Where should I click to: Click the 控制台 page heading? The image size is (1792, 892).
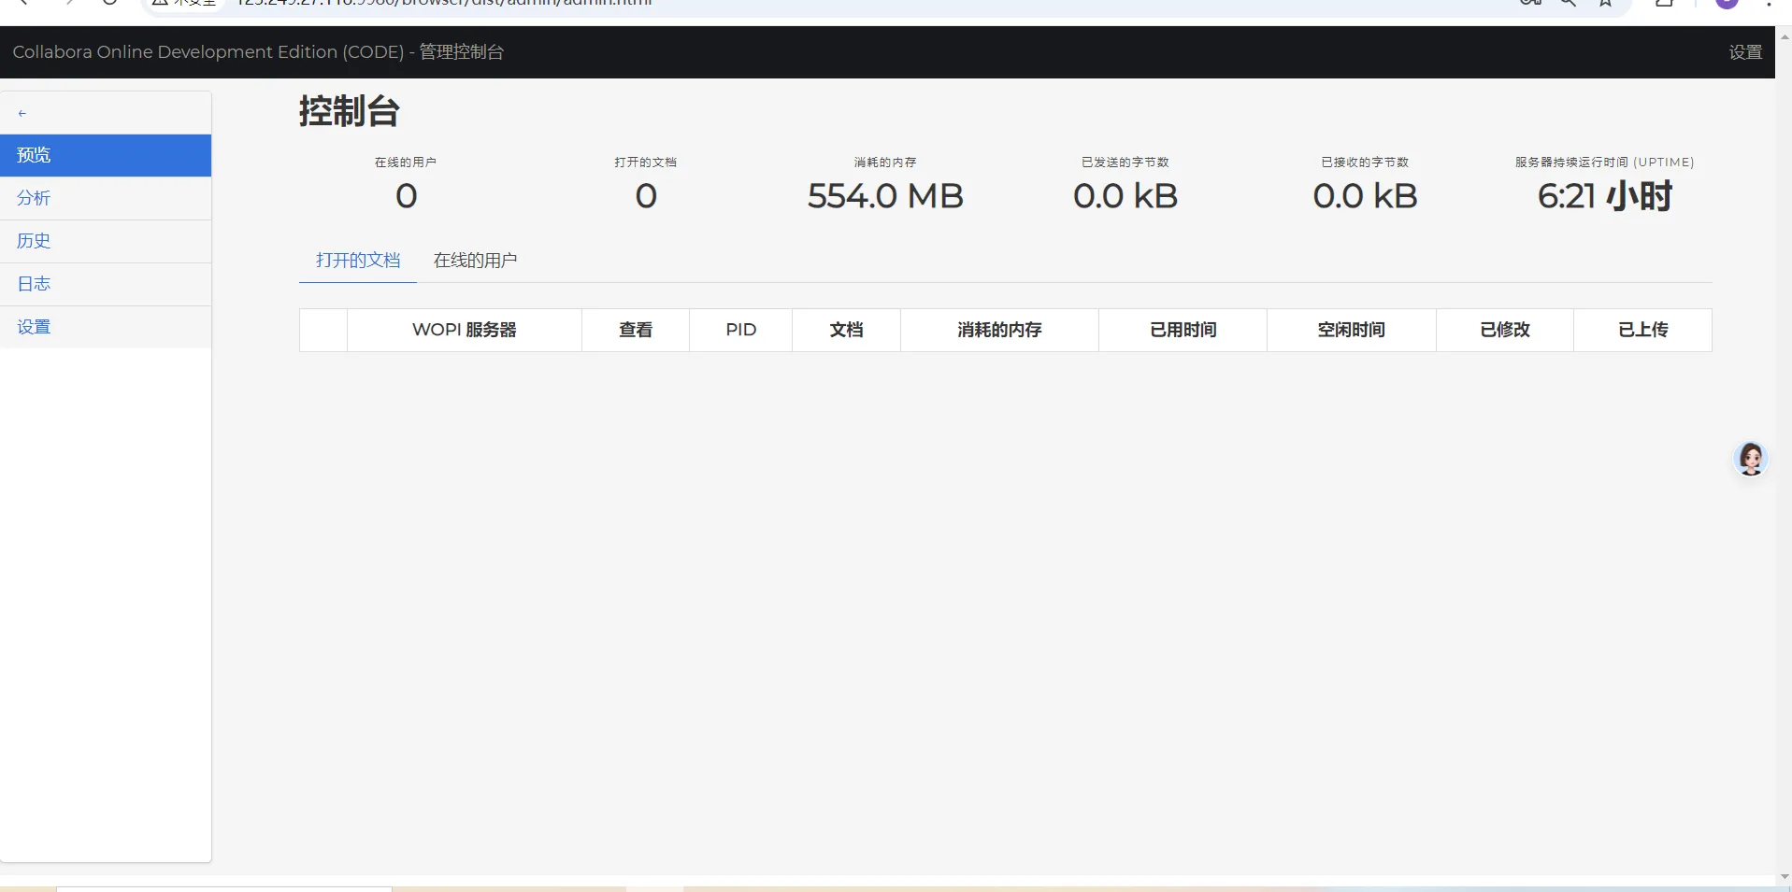click(x=350, y=111)
